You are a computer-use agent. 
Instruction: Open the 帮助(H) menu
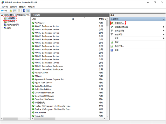click(31, 7)
